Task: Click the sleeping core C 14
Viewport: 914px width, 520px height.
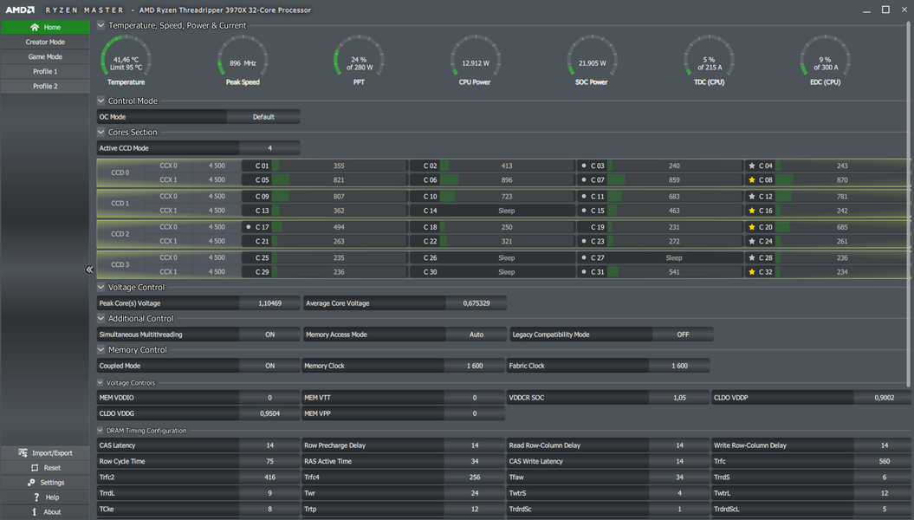Action: point(493,211)
